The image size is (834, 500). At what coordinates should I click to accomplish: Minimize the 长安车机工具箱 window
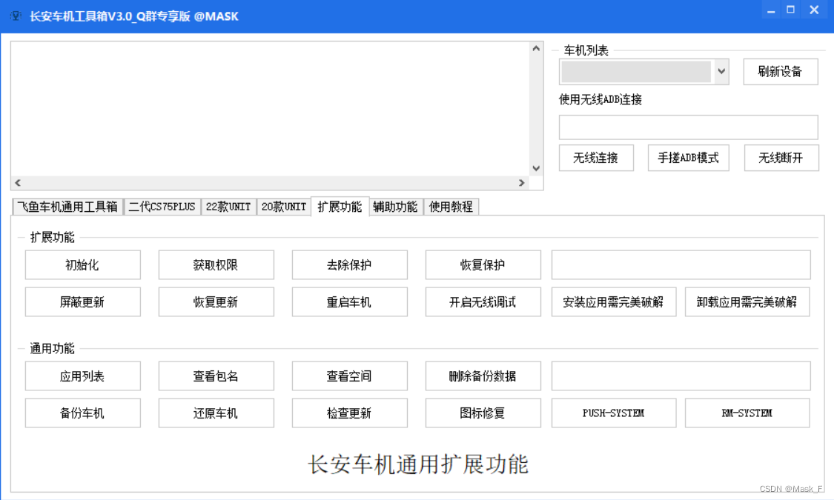point(771,10)
